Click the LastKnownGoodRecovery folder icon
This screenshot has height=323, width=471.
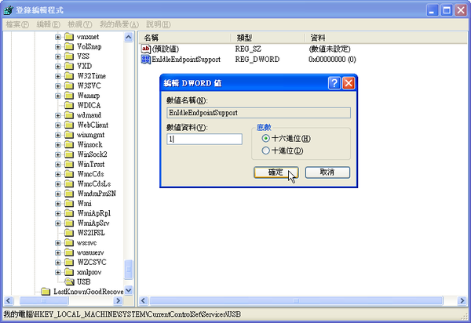point(46,292)
